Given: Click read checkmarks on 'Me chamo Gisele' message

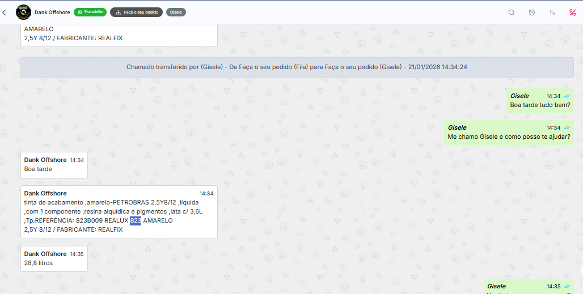Looking at the screenshot, I should (x=567, y=128).
